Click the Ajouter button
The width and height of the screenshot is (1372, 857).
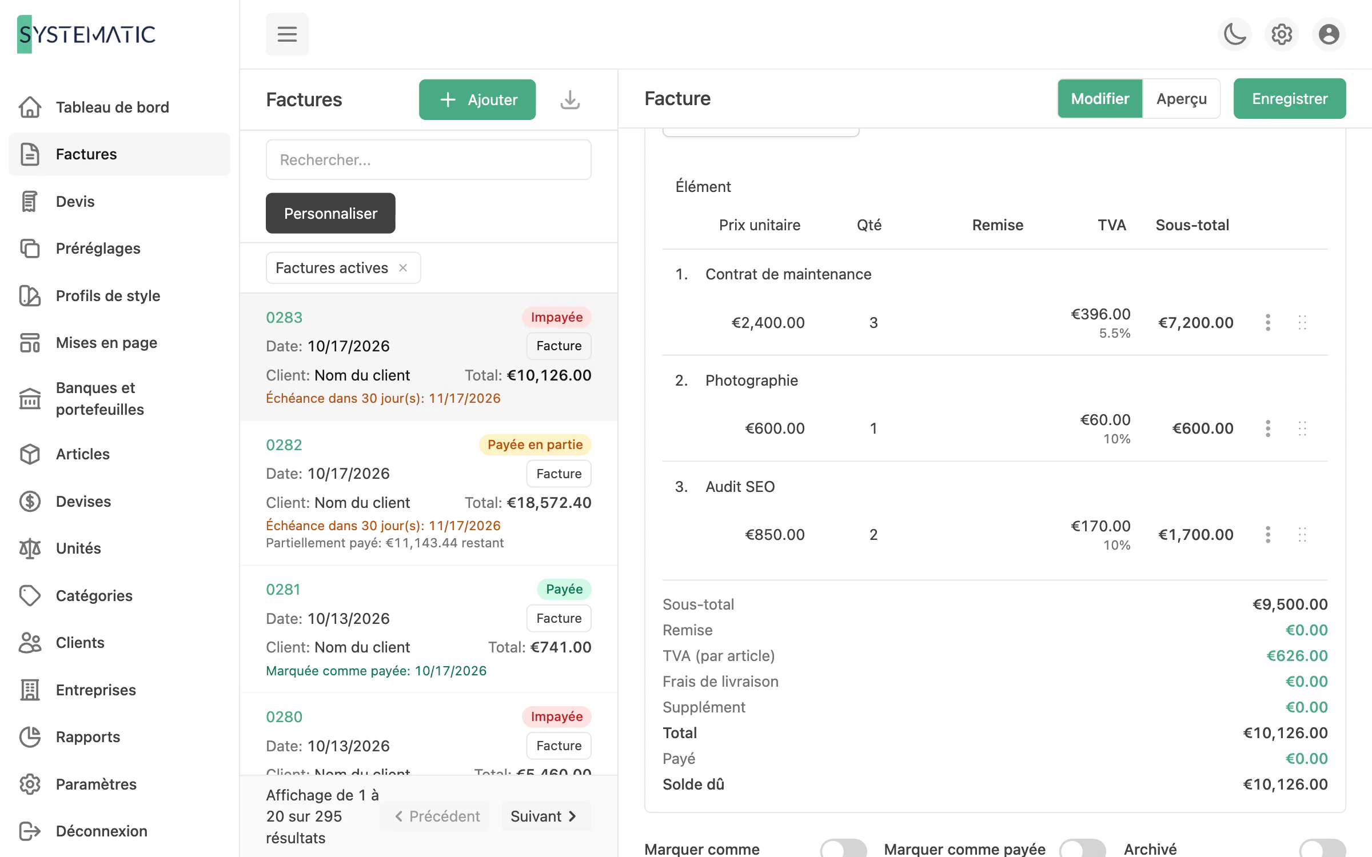[x=477, y=99]
